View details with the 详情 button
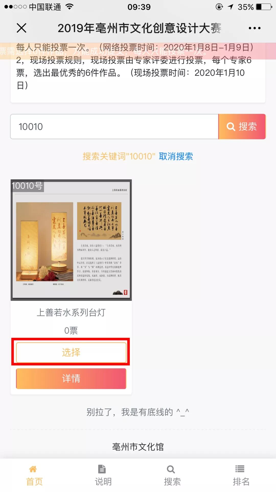This screenshot has width=276, height=492. click(x=71, y=378)
